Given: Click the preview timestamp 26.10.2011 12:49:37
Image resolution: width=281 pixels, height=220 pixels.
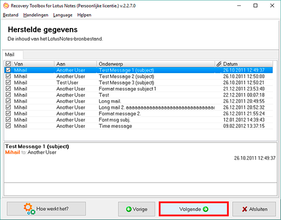Looking at the screenshot, I should click(254, 158).
